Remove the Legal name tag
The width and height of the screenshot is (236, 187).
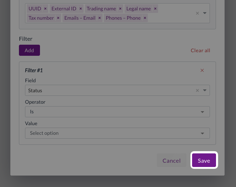click(x=155, y=9)
